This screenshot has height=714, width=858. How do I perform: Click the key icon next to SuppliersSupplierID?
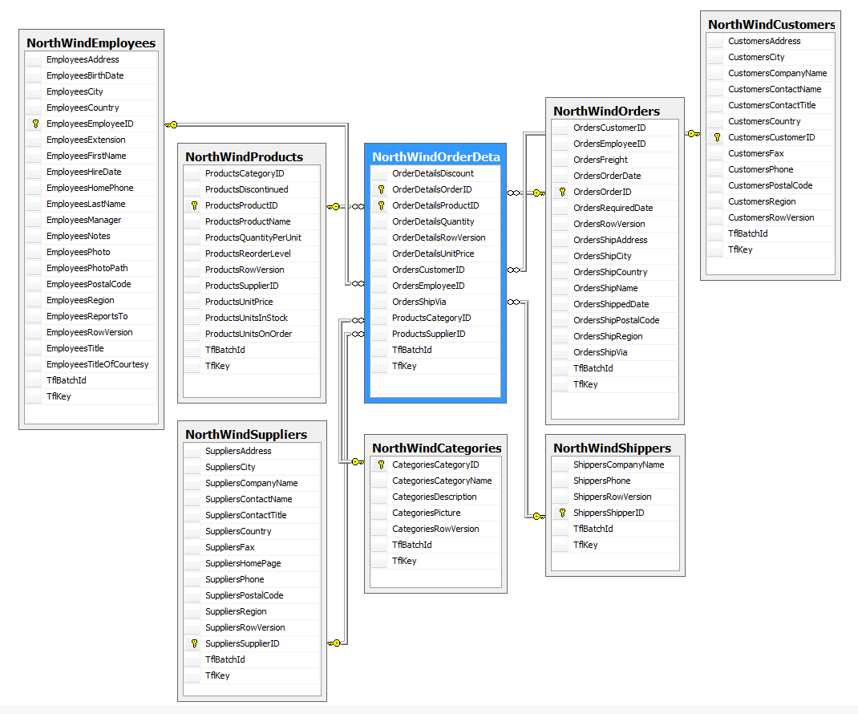194,643
